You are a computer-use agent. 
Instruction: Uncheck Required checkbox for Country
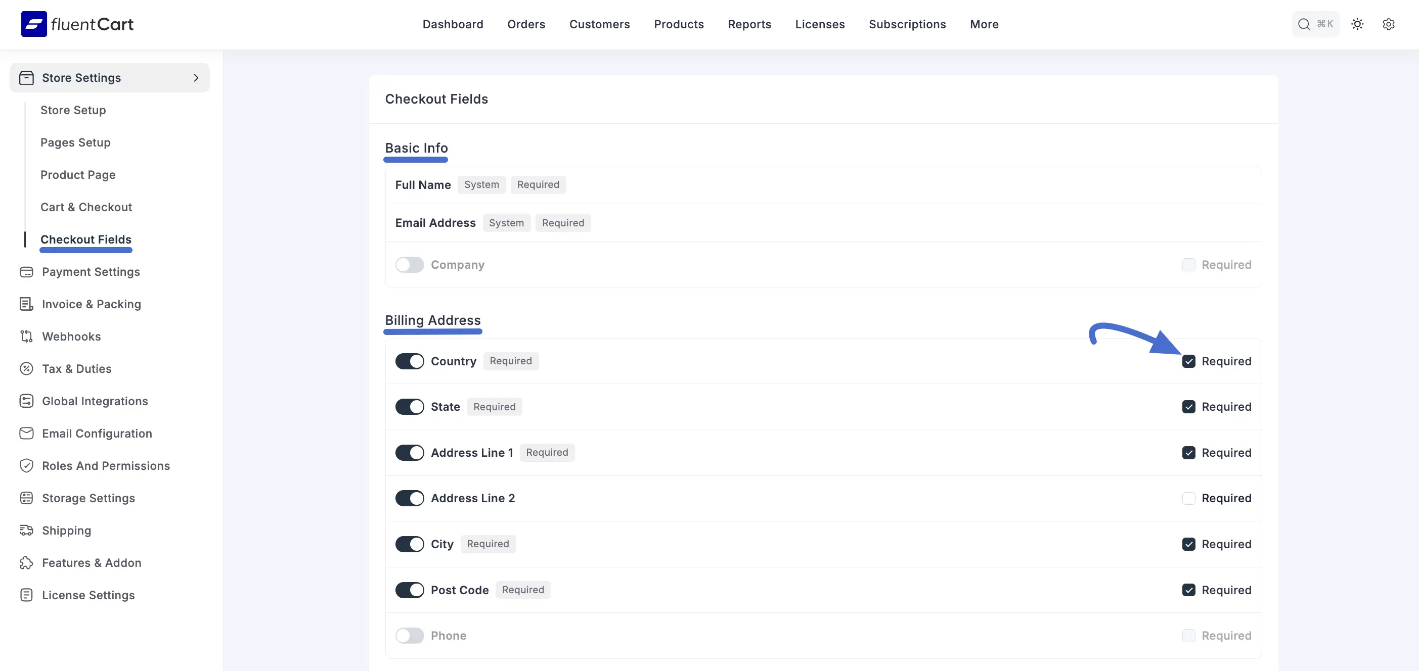click(x=1188, y=361)
